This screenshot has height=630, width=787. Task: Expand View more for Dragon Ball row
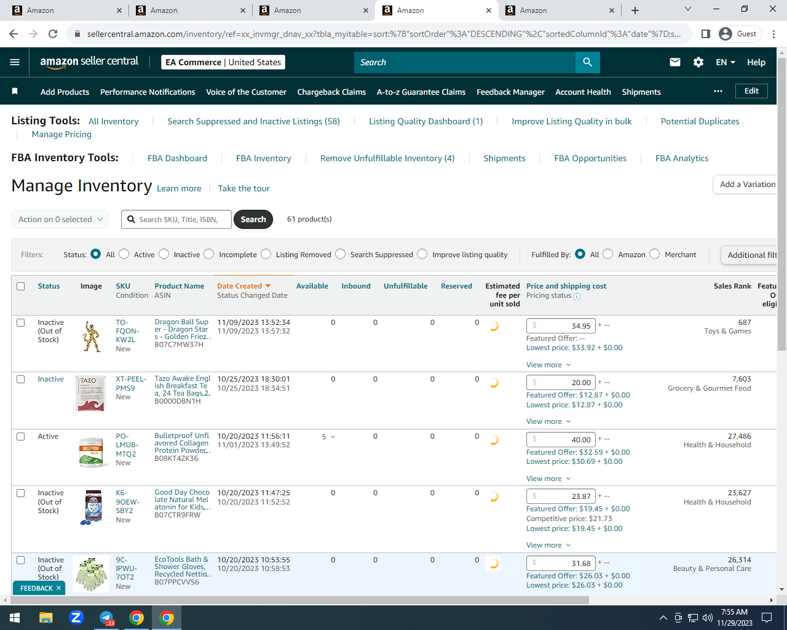[x=548, y=365]
